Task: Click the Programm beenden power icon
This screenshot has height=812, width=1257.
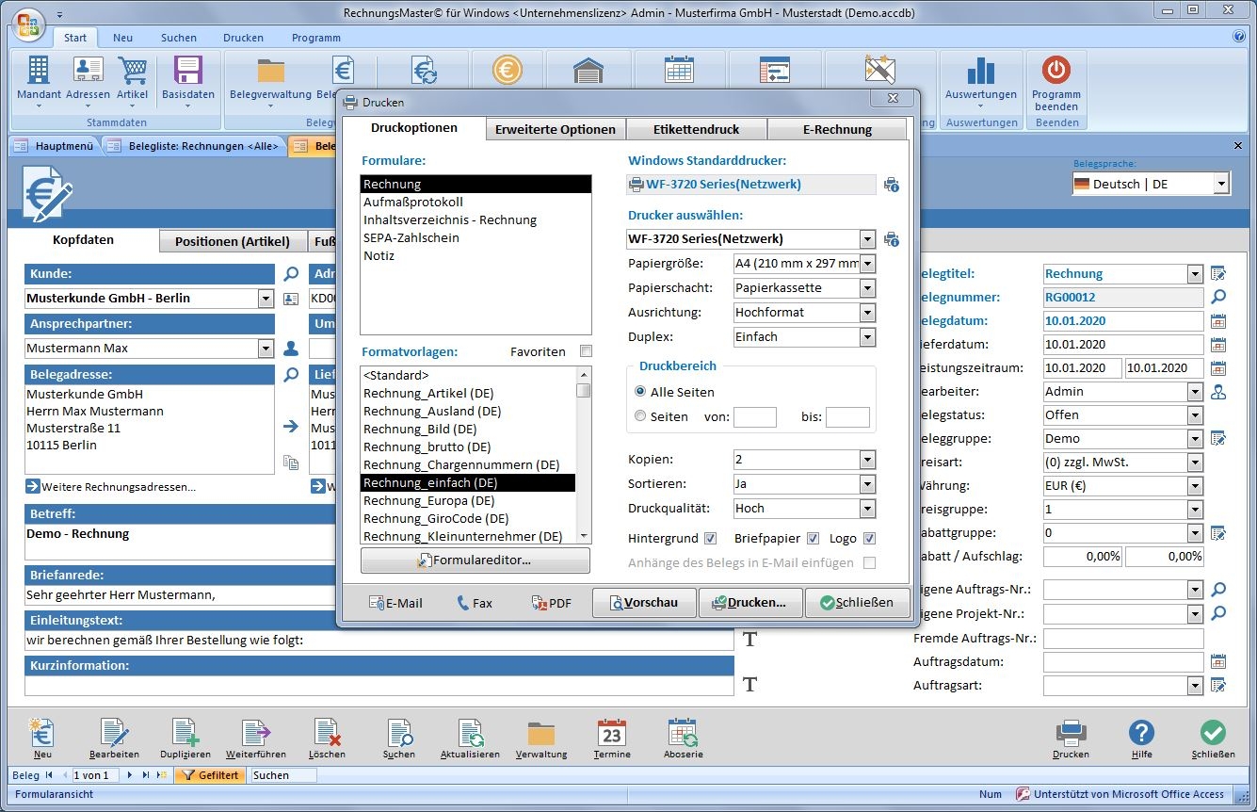Action: point(1056,72)
